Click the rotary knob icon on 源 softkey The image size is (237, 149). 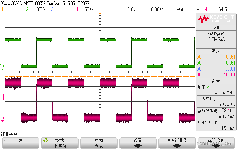point(6,140)
